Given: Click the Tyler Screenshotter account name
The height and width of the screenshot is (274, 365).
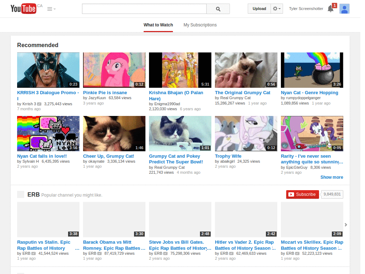Looking at the screenshot, I should tap(306, 9).
